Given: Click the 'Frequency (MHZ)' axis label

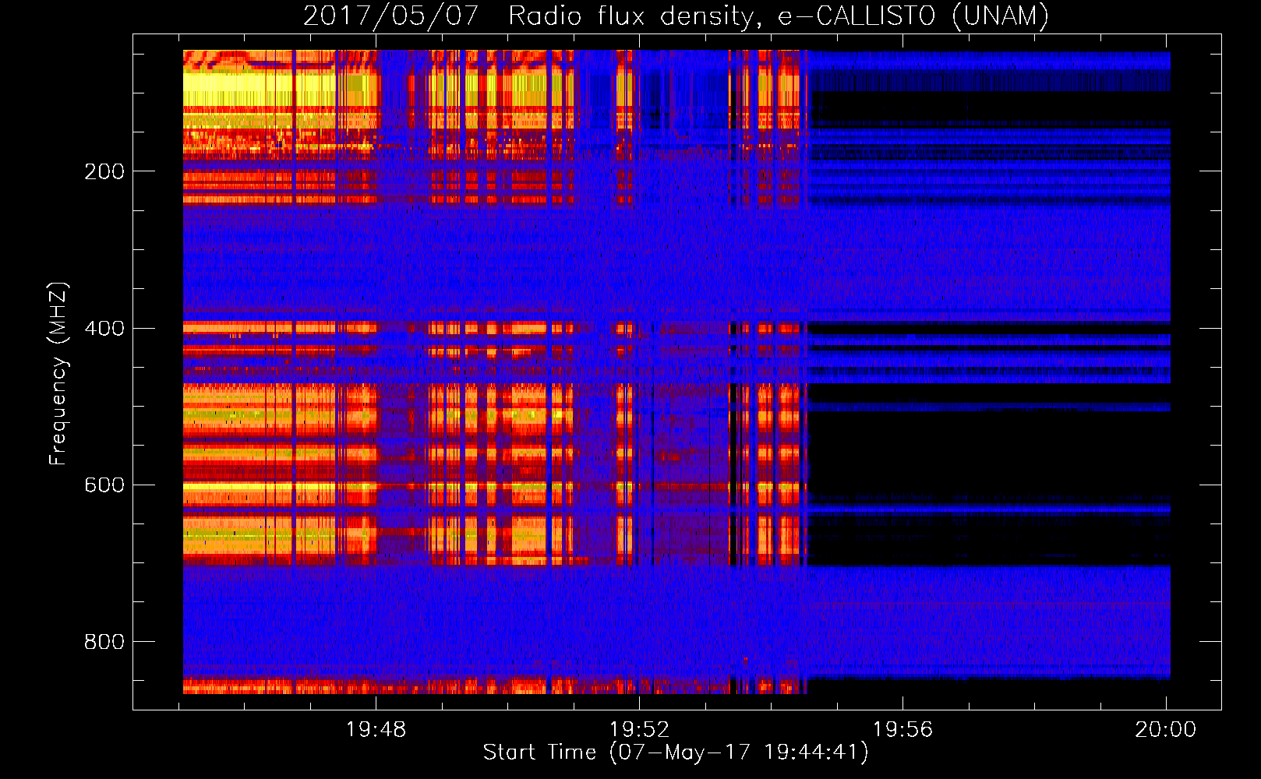Looking at the screenshot, I should pyautogui.click(x=58, y=373).
